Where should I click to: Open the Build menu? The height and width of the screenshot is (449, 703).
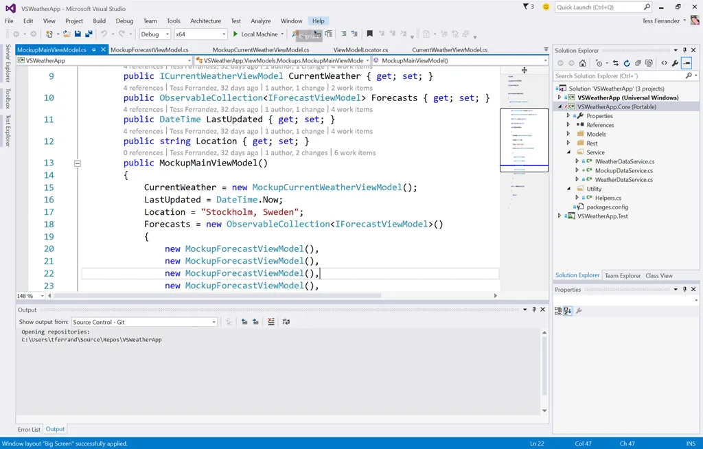coord(99,21)
